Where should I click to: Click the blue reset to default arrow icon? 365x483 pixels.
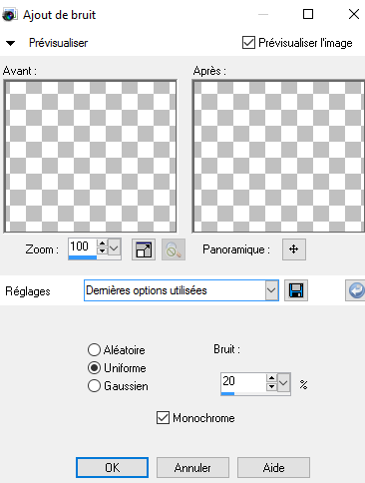coord(355,290)
